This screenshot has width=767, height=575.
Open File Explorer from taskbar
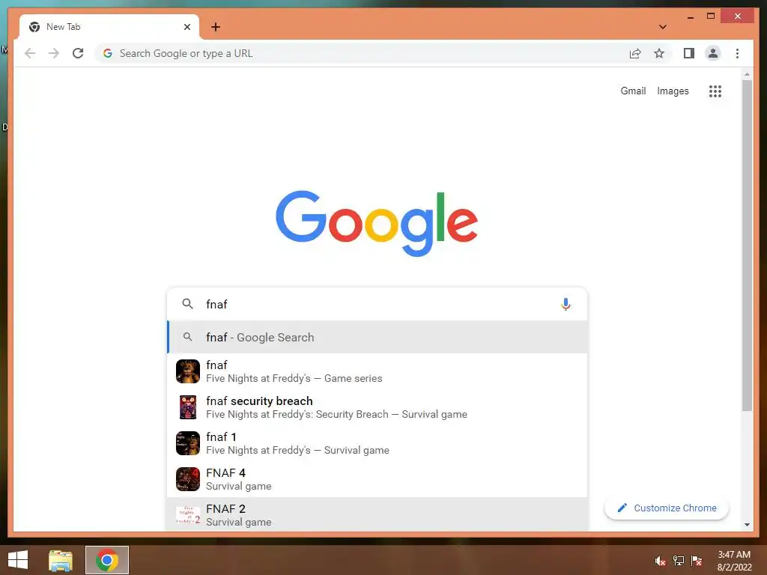tap(61, 560)
